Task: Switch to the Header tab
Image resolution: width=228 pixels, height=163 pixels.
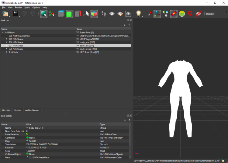Action: coord(18,110)
